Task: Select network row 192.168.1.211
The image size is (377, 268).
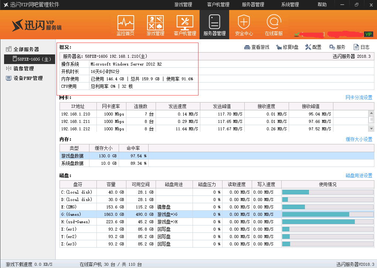Action: coord(214,121)
